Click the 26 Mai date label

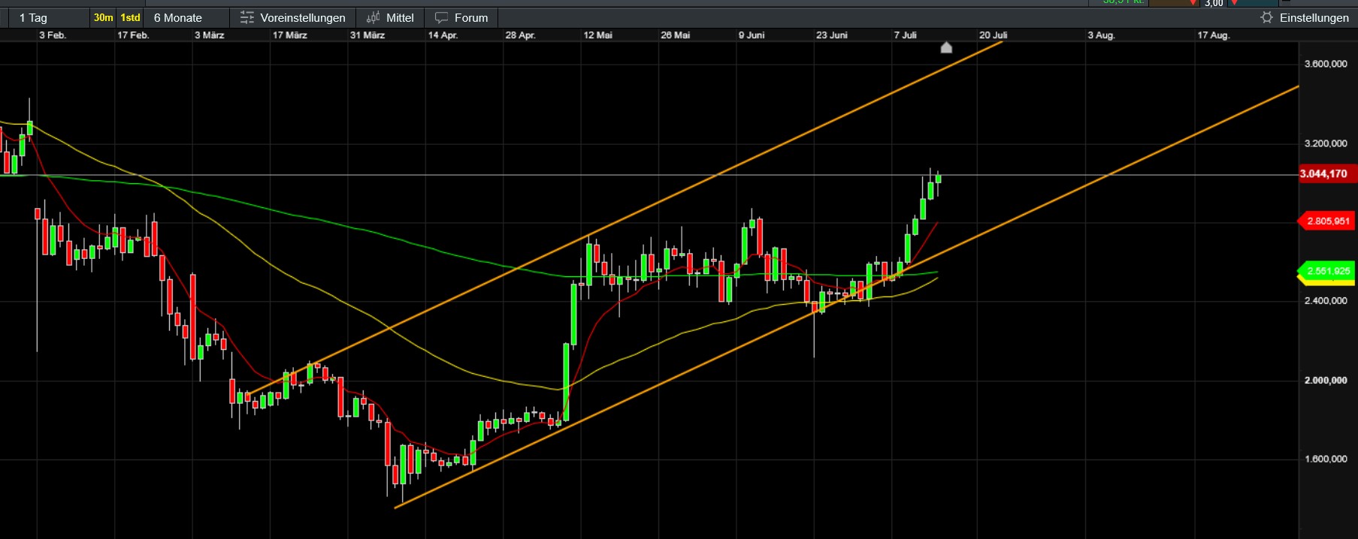(676, 35)
